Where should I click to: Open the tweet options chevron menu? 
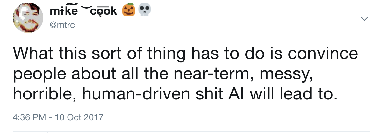pyautogui.click(x=364, y=19)
